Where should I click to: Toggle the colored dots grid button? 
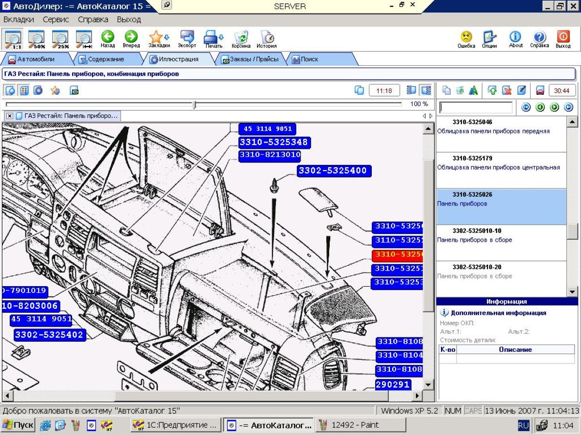tap(24, 90)
